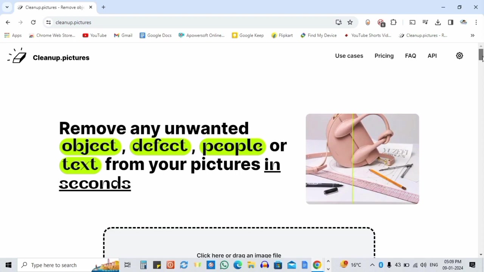This screenshot has height=272, width=484.
Task: Install the app via address bar icon
Action: [x=338, y=22]
